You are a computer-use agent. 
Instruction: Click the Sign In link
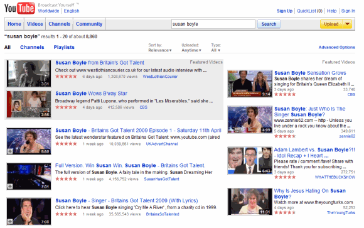[x=348, y=11]
